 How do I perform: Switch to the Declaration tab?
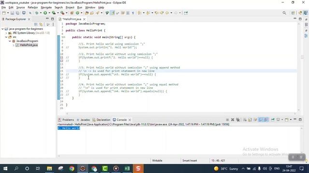point(101,120)
